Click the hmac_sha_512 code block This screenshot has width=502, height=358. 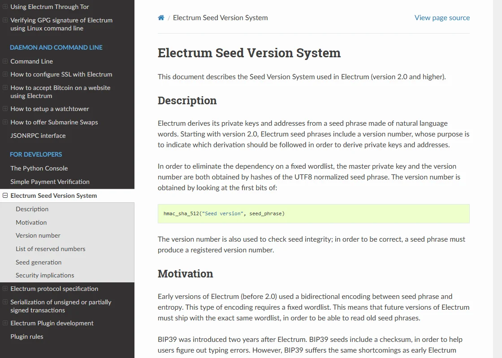point(313,213)
